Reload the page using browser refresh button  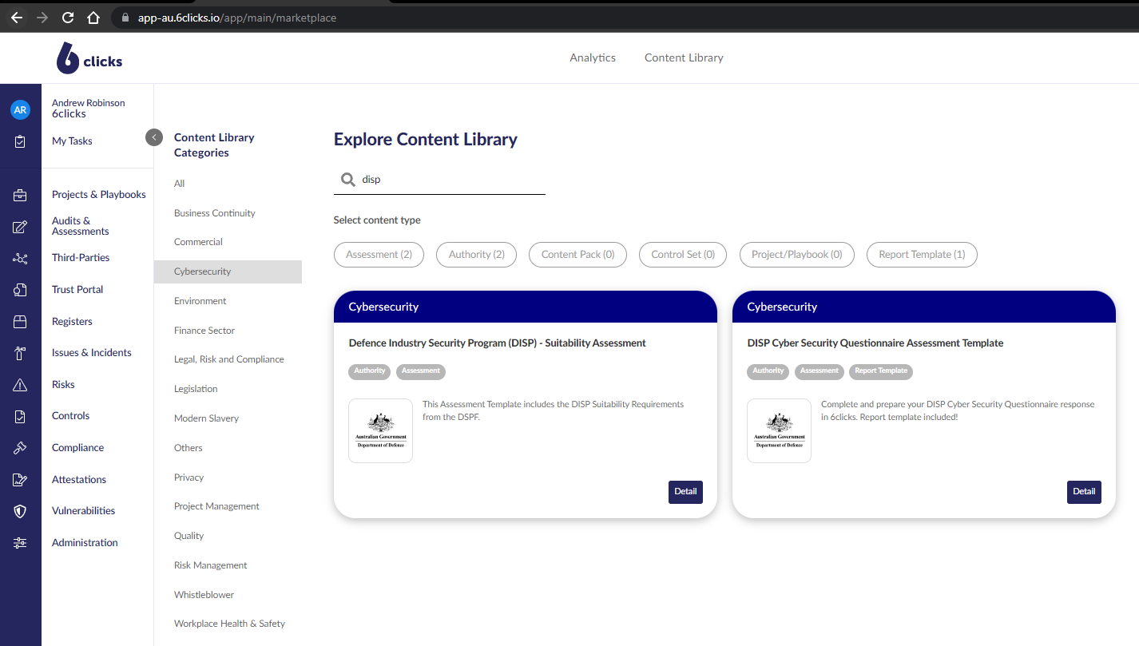click(68, 18)
